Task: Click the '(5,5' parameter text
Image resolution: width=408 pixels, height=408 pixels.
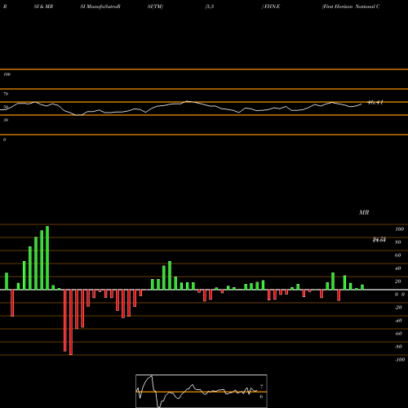Action: coord(210,7)
